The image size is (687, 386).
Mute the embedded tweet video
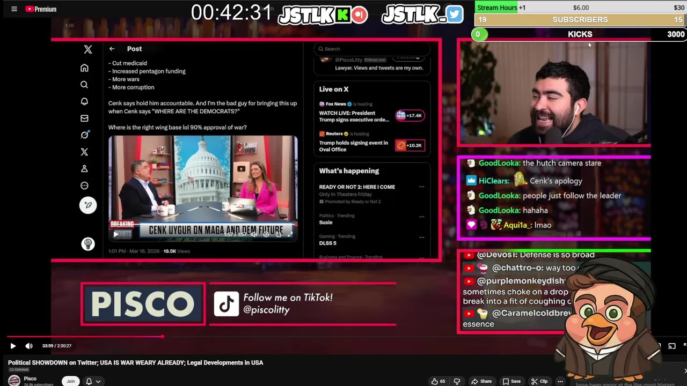tap(254, 234)
